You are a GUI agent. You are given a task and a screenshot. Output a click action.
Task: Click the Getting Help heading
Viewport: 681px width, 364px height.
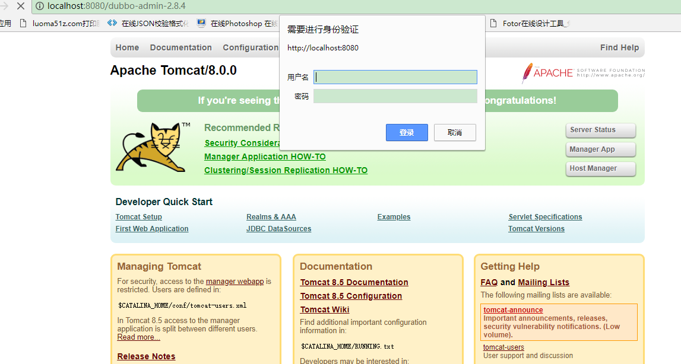(510, 266)
